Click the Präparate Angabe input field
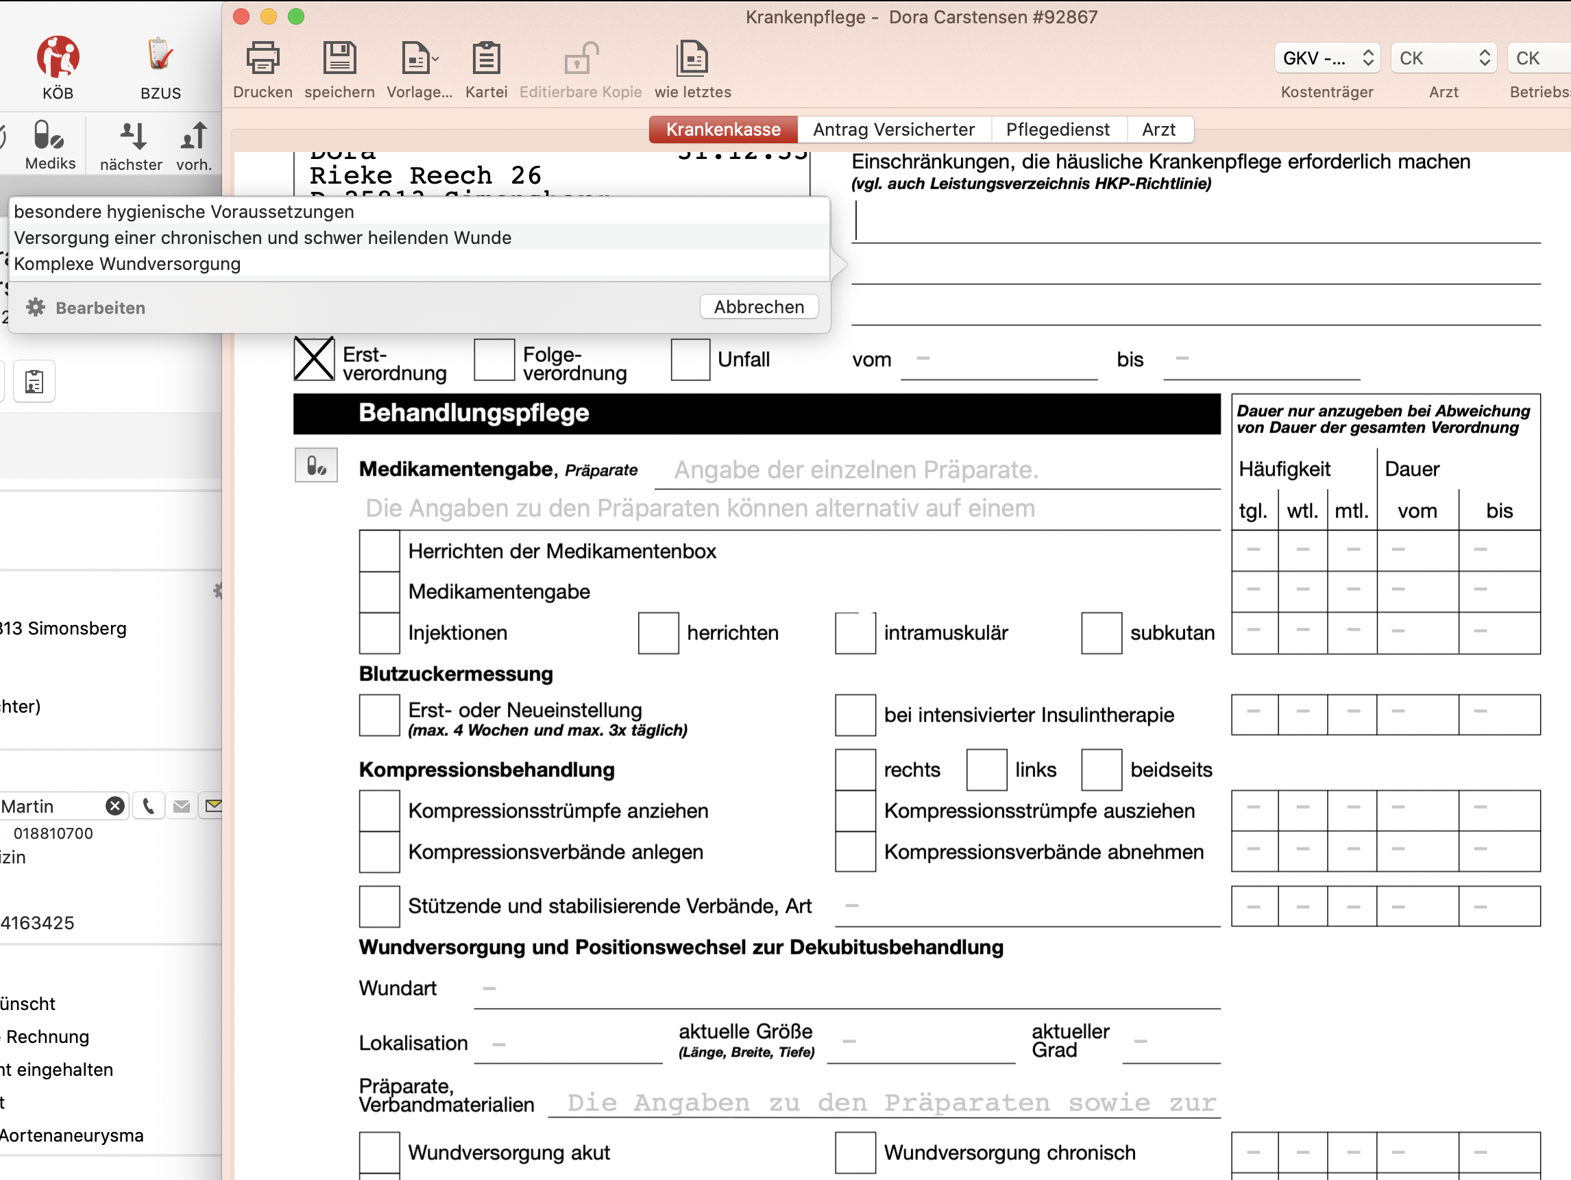The image size is (1571, 1180). click(938, 469)
